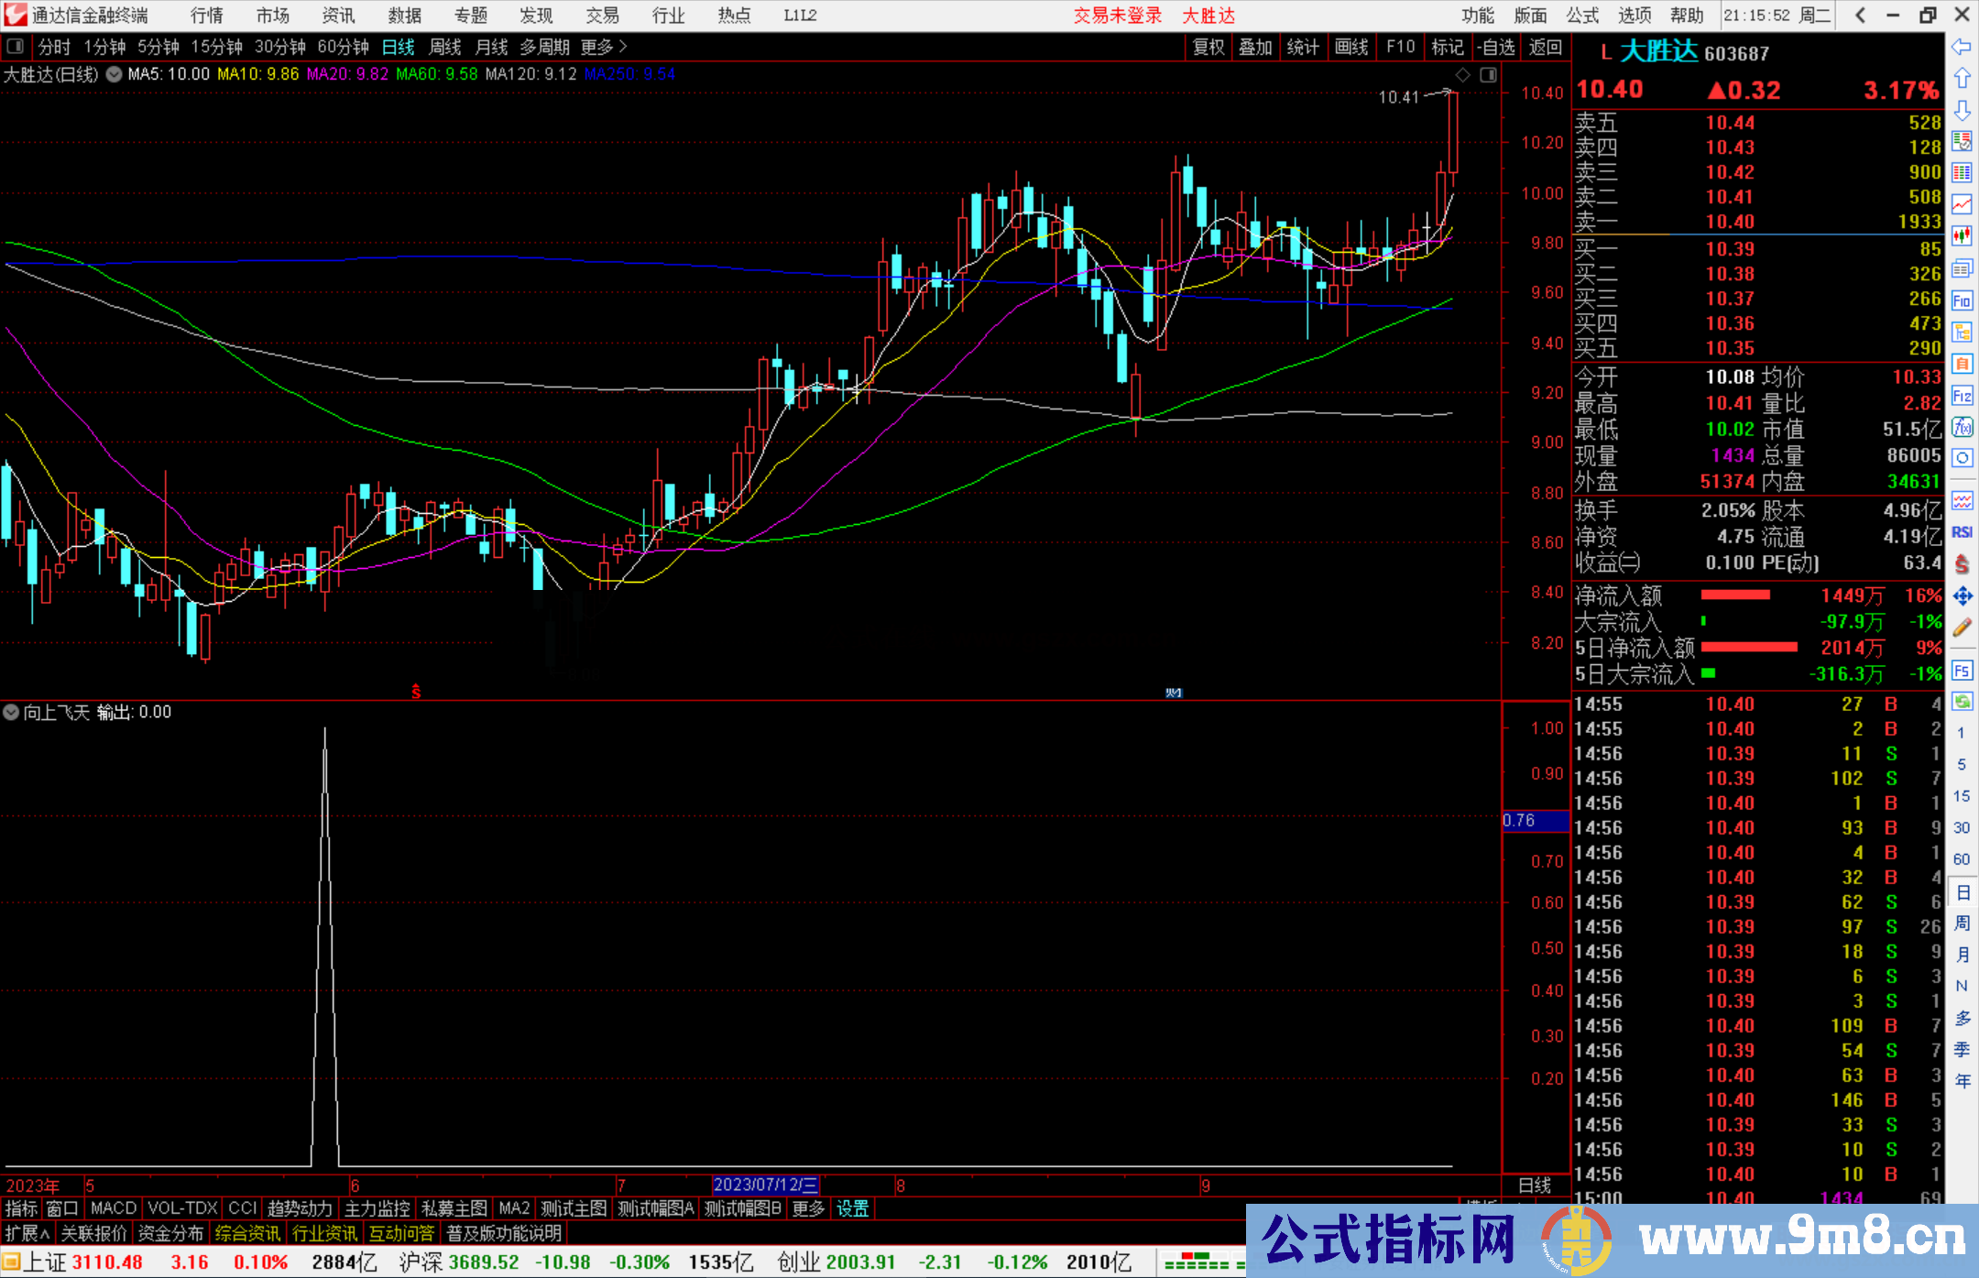Open the line chart sidebar icon
Screen dimensions: 1979x1278
pyautogui.click(x=1962, y=205)
